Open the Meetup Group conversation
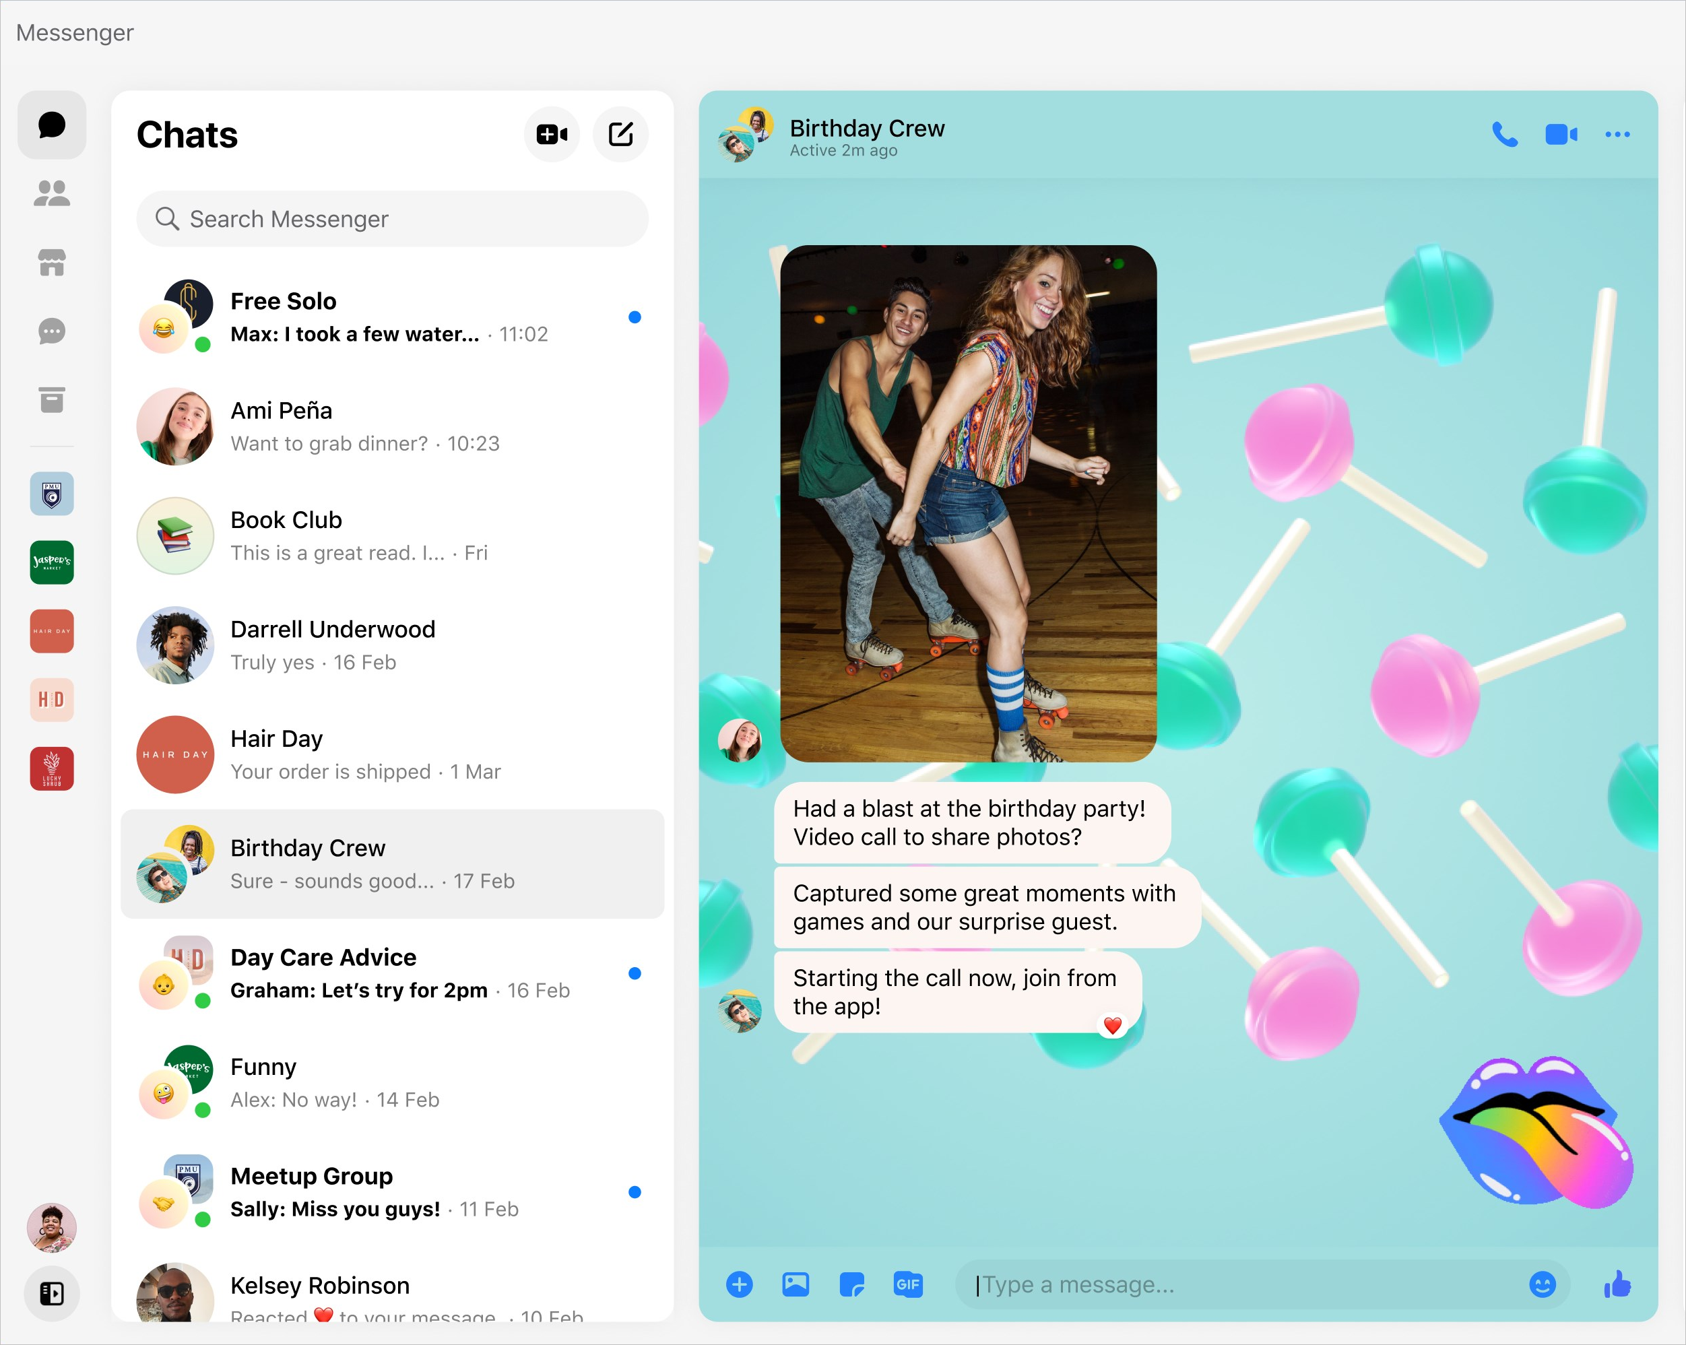Screen dimensions: 1686x1345 tap(393, 1193)
